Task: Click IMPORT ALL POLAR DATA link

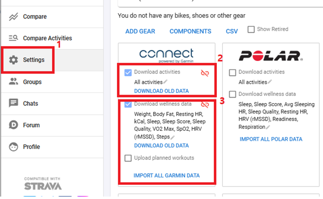Action: pos(271,139)
